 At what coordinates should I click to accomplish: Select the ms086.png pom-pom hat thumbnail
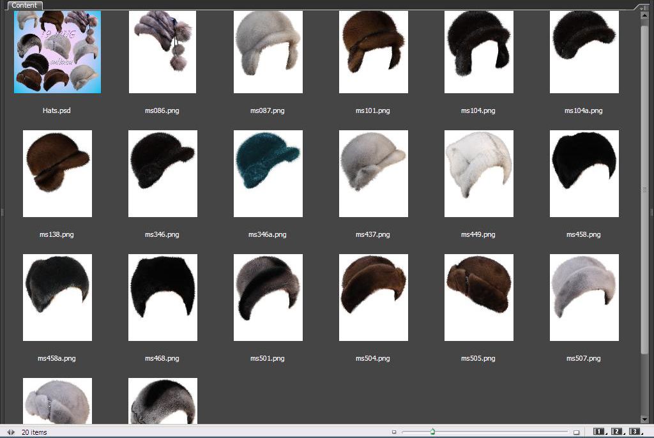(x=162, y=52)
